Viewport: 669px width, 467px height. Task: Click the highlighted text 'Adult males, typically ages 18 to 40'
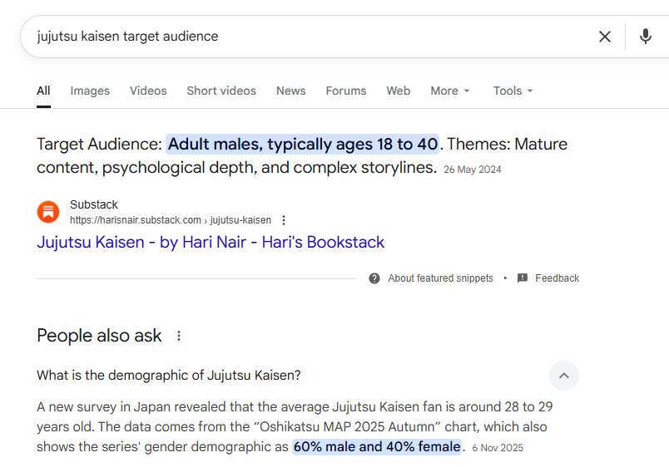[303, 145]
